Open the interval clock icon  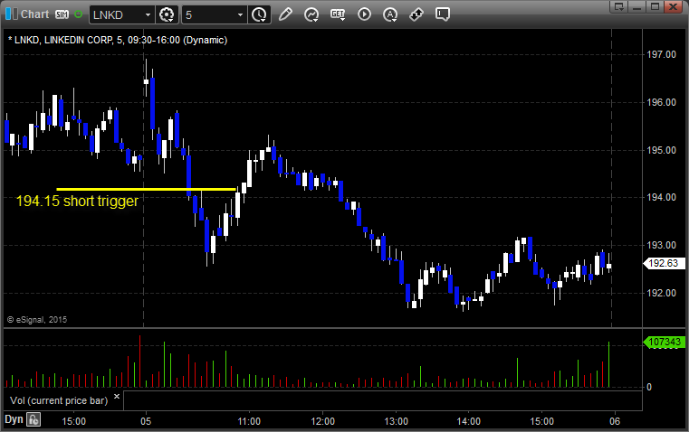(x=260, y=14)
